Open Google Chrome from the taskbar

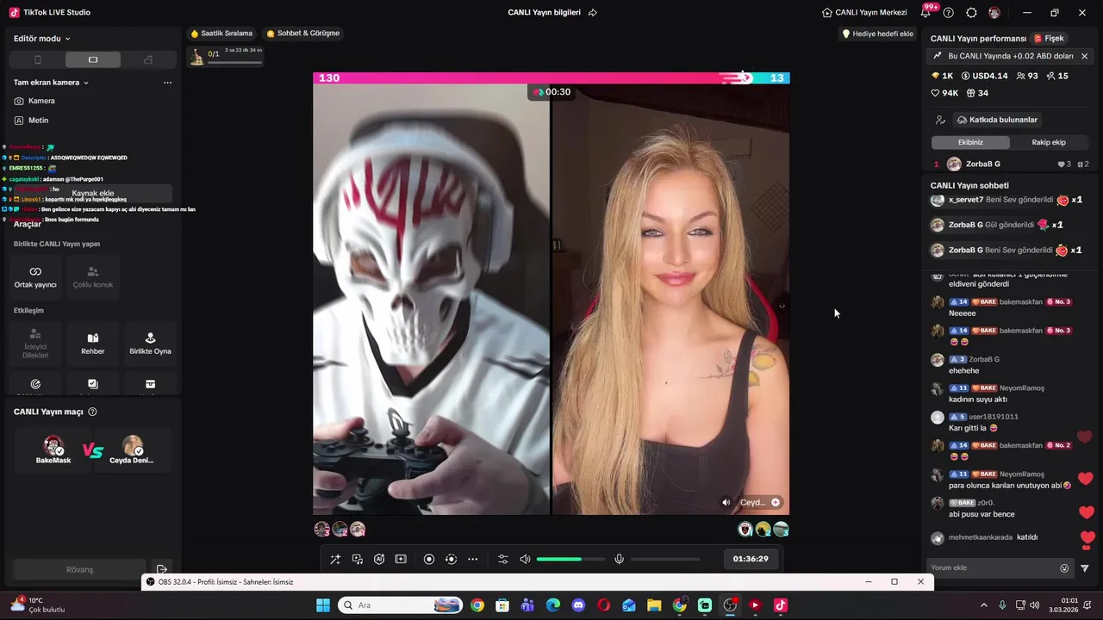pos(477,605)
